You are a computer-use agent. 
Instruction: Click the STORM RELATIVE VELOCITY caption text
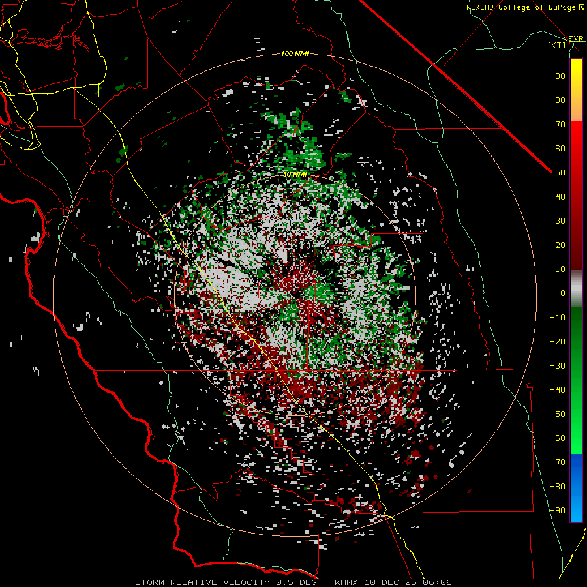click(203, 582)
